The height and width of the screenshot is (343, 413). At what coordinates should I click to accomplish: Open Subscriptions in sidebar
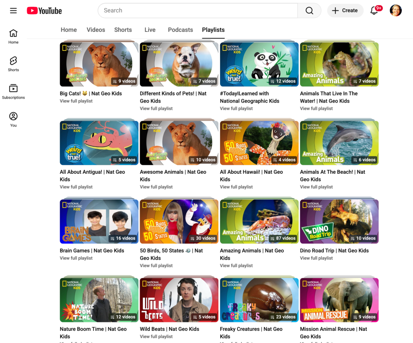tap(13, 91)
